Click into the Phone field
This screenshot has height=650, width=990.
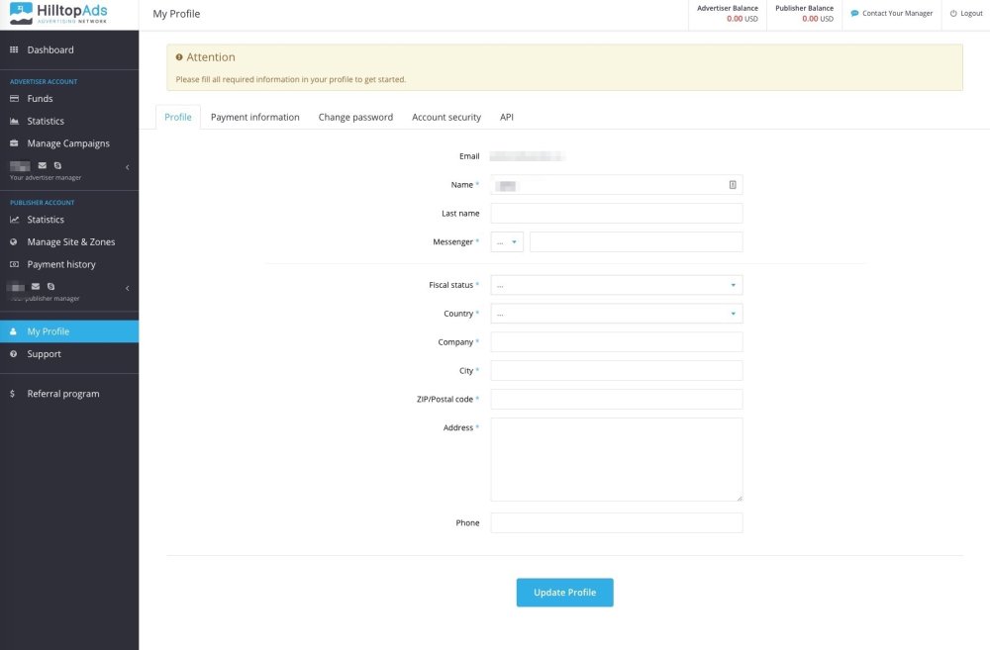coord(616,522)
